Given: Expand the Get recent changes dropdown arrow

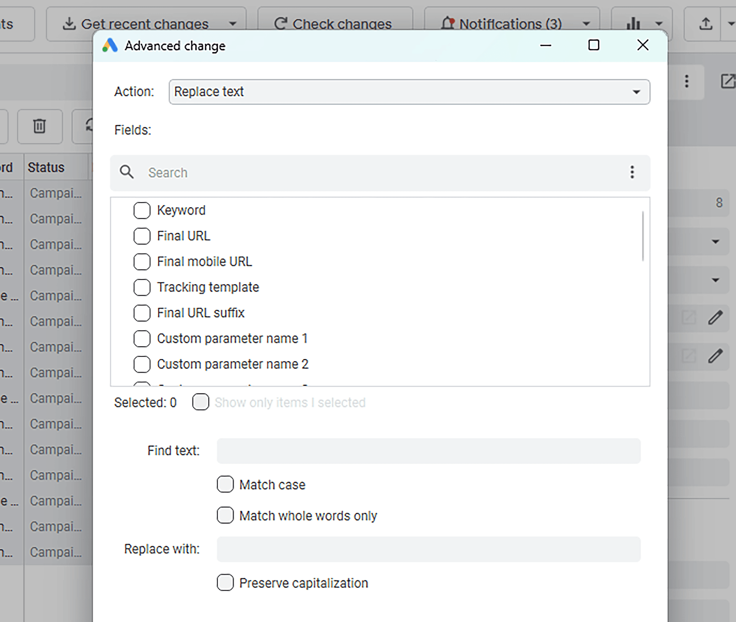Looking at the screenshot, I should pyautogui.click(x=233, y=23).
